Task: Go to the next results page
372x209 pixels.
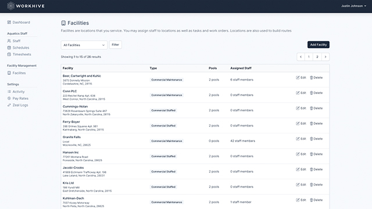Action: point(325,57)
